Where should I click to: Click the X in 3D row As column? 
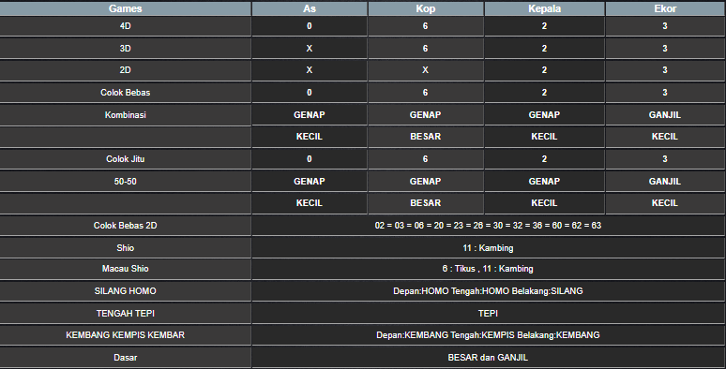pyautogui.click(x=310, y=48)
